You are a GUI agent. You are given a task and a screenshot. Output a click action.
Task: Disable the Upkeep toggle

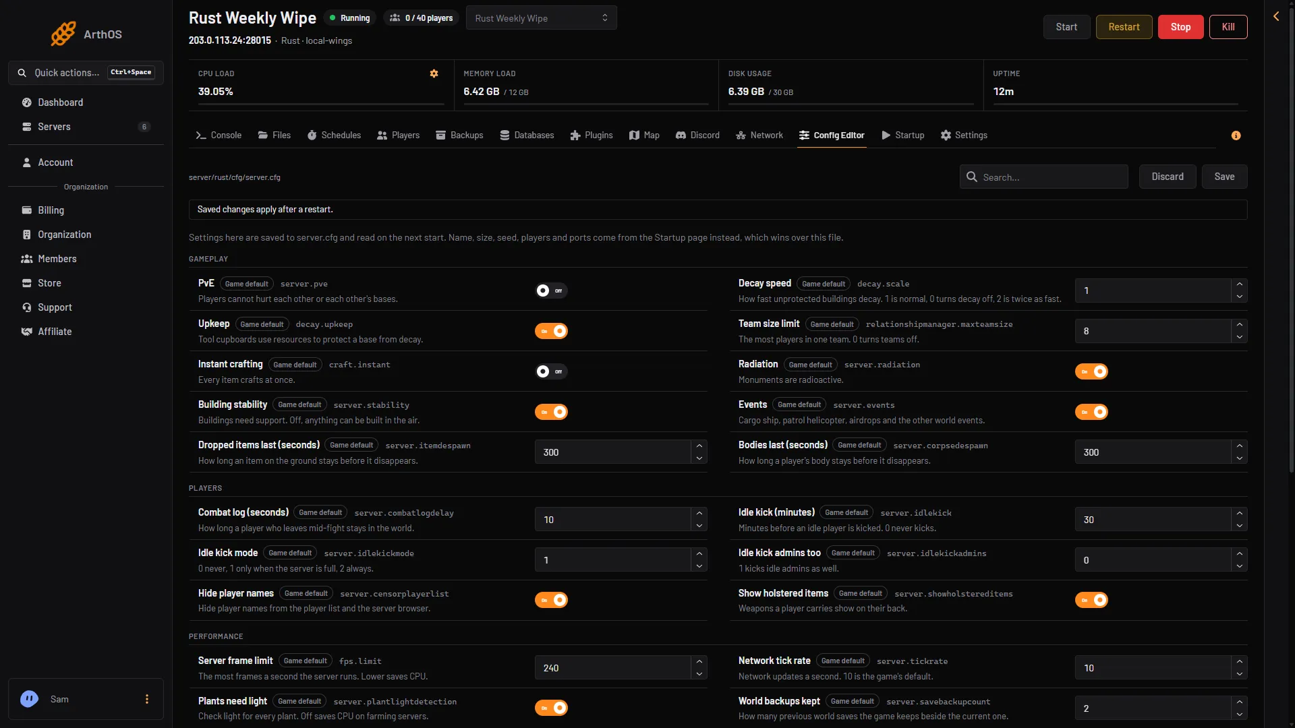[551, 331]
